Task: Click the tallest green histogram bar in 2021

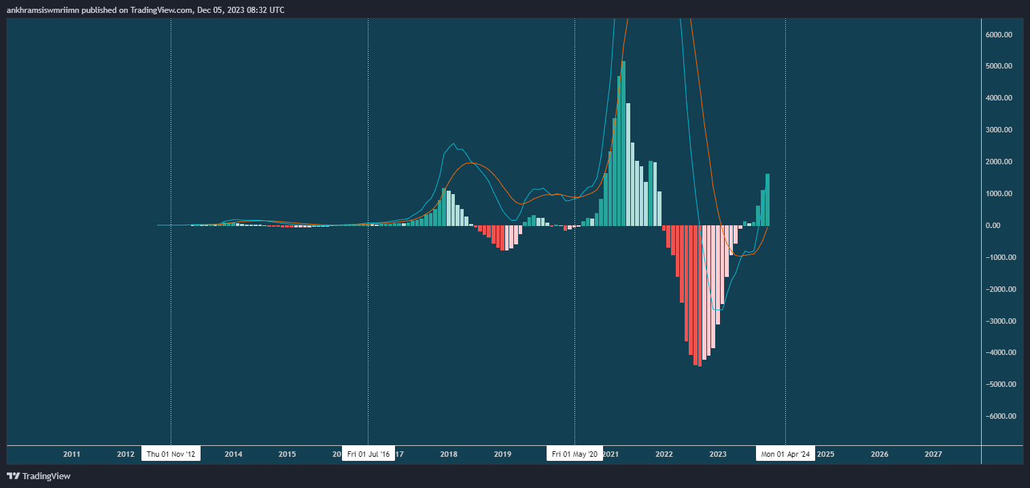Action: click(623, 143)
